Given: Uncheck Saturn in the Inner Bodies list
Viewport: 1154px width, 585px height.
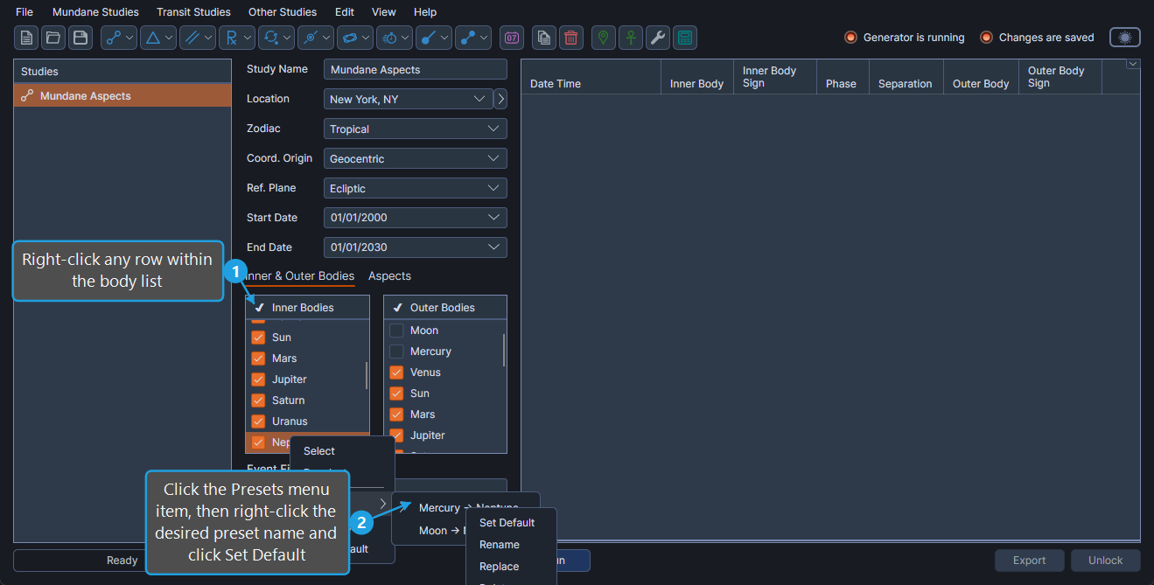Looking at the screenshot, I should [258, 400].
